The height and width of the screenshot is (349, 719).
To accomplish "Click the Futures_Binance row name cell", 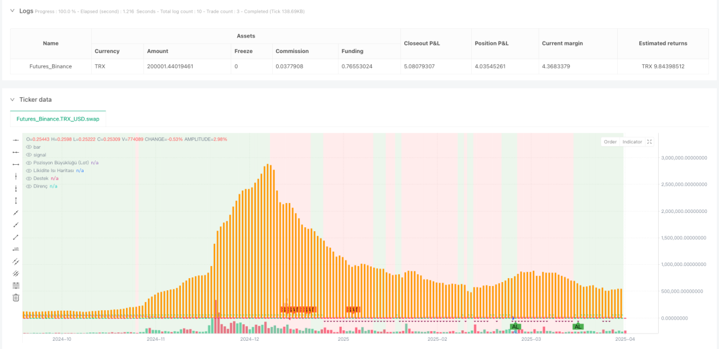I will [x=51, y=66].
